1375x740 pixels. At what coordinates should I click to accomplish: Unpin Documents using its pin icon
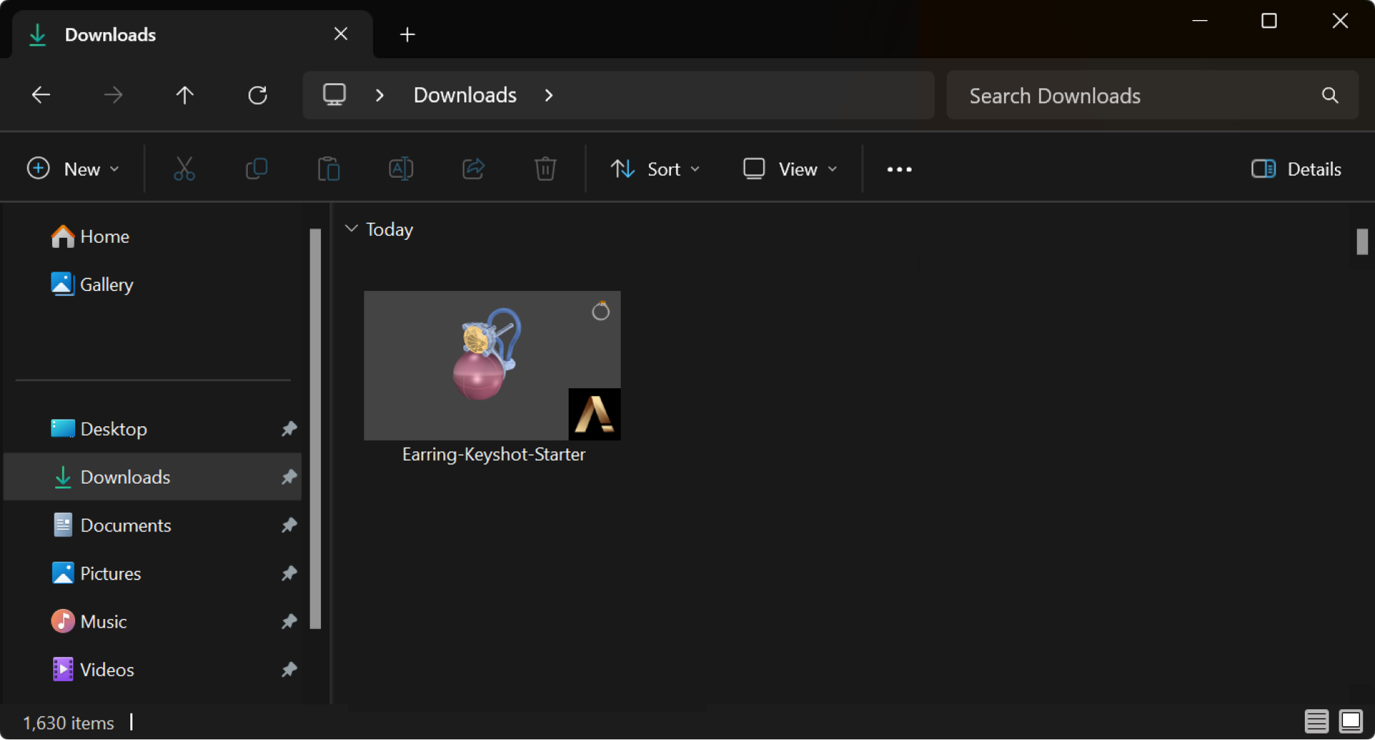(x=289, y=525)
